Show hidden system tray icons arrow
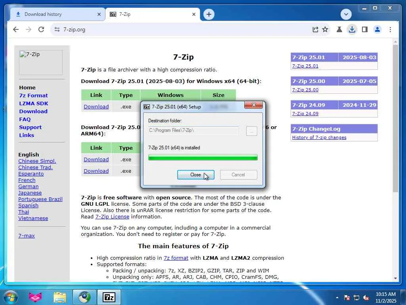Viewport: 406px width, 305px height. [337, 297]
